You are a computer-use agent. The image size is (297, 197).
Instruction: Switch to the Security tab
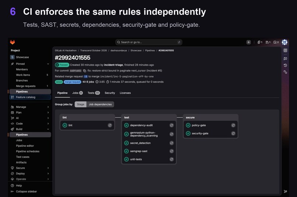pyautogui.click(x=110, y=93)
